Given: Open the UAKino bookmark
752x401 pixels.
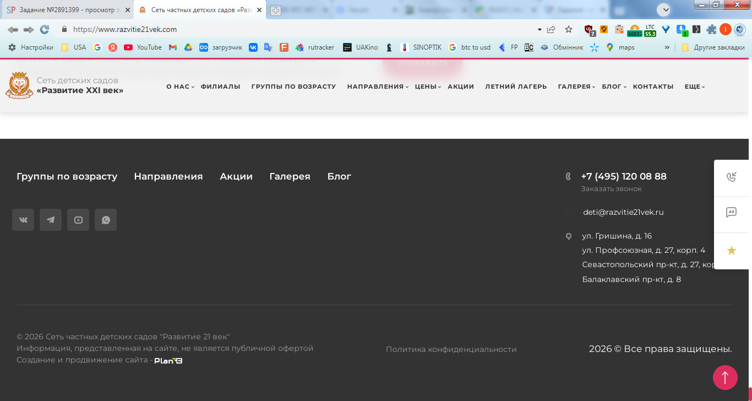Looking at the screenshot, I should tap(361, 47).
